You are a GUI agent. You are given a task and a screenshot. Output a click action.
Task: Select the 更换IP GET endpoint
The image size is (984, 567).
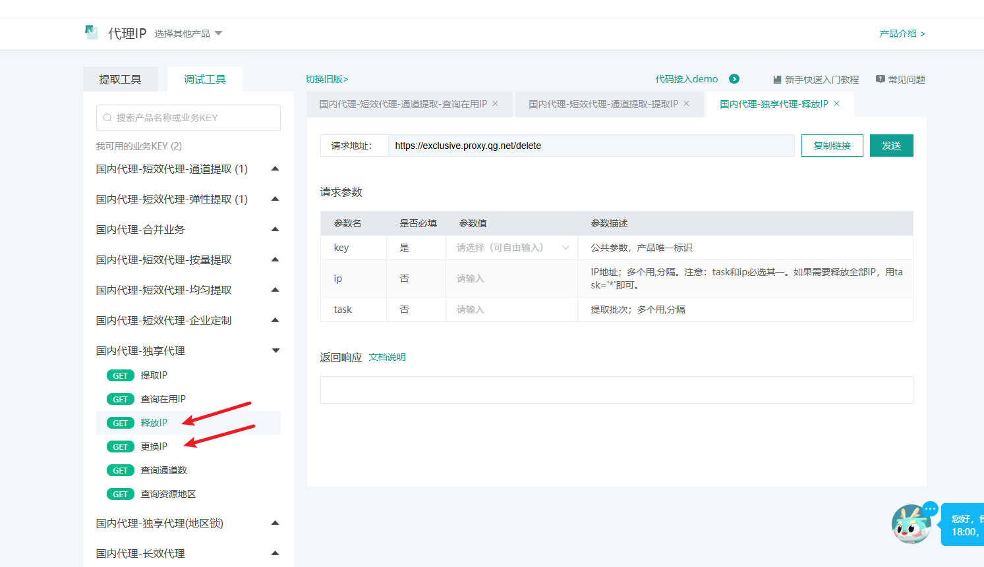(154, 446)
